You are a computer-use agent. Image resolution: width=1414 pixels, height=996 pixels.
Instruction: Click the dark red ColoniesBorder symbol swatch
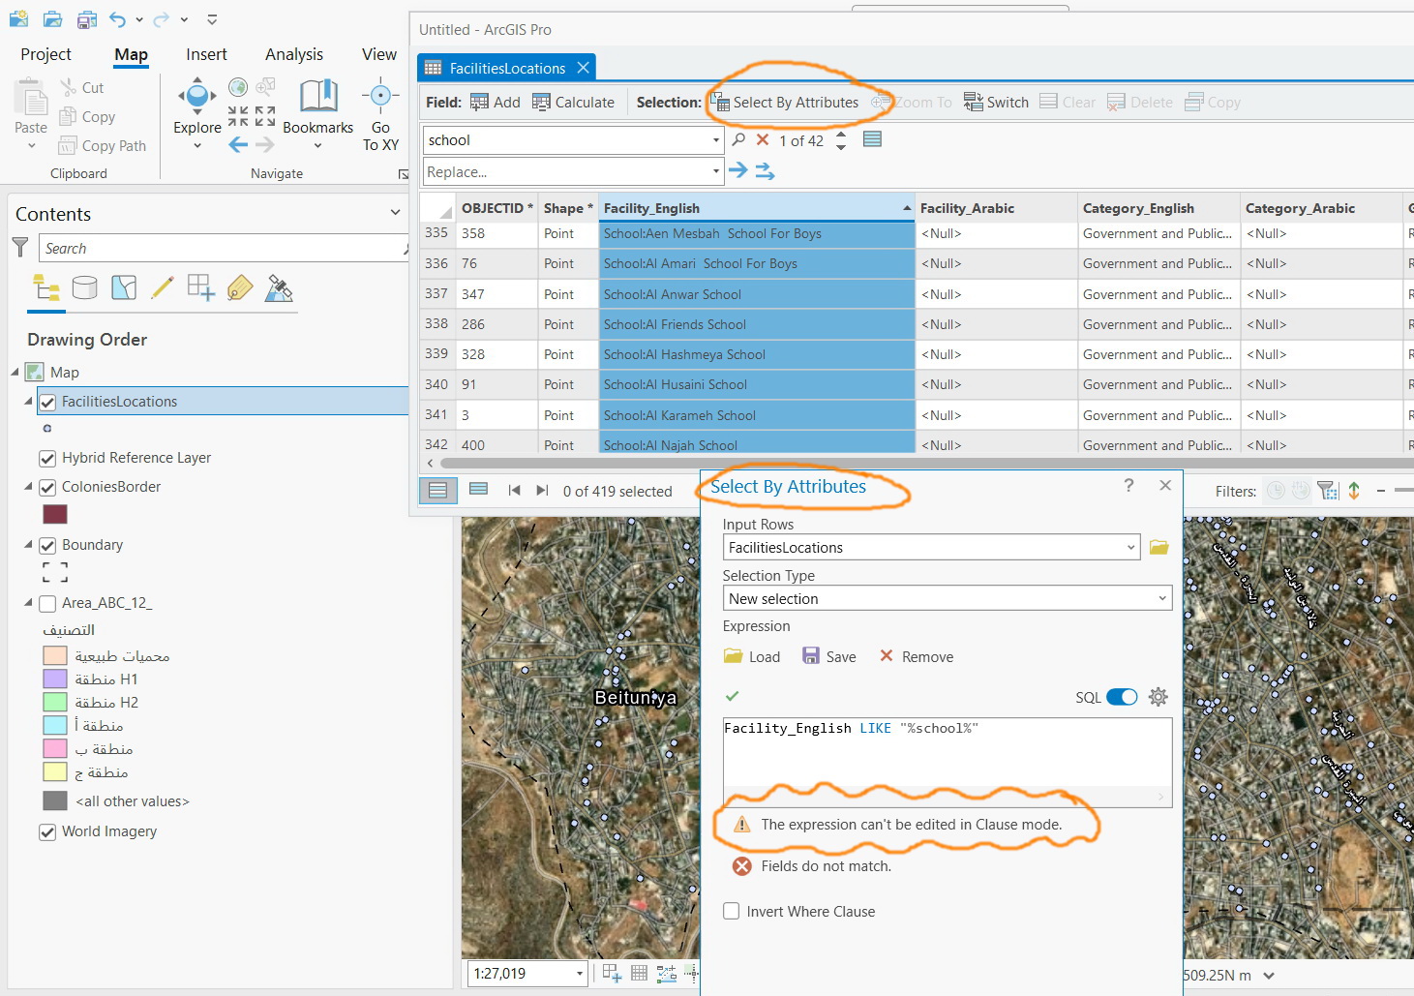[x=55, y=514]
